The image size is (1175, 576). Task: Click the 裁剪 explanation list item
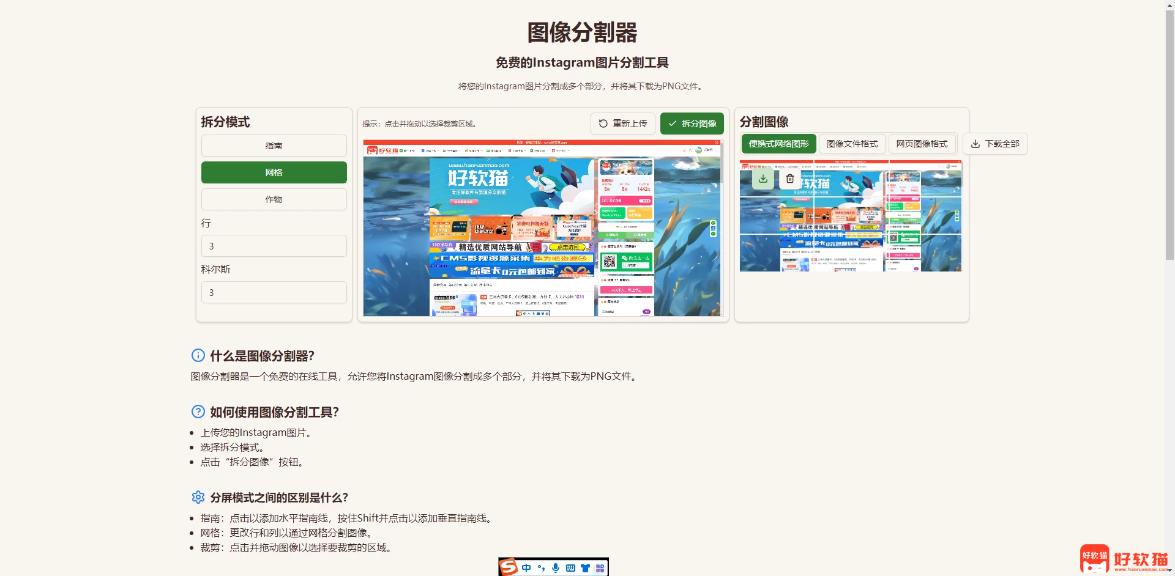297,548
